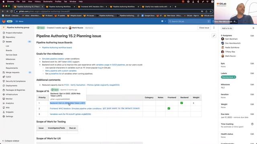This screenshot has height=144, width=257.
Task: Edit the Labels section
Action: coord(252,73)
